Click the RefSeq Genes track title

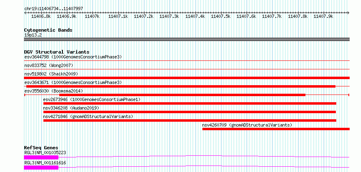(x=41, y=148)
